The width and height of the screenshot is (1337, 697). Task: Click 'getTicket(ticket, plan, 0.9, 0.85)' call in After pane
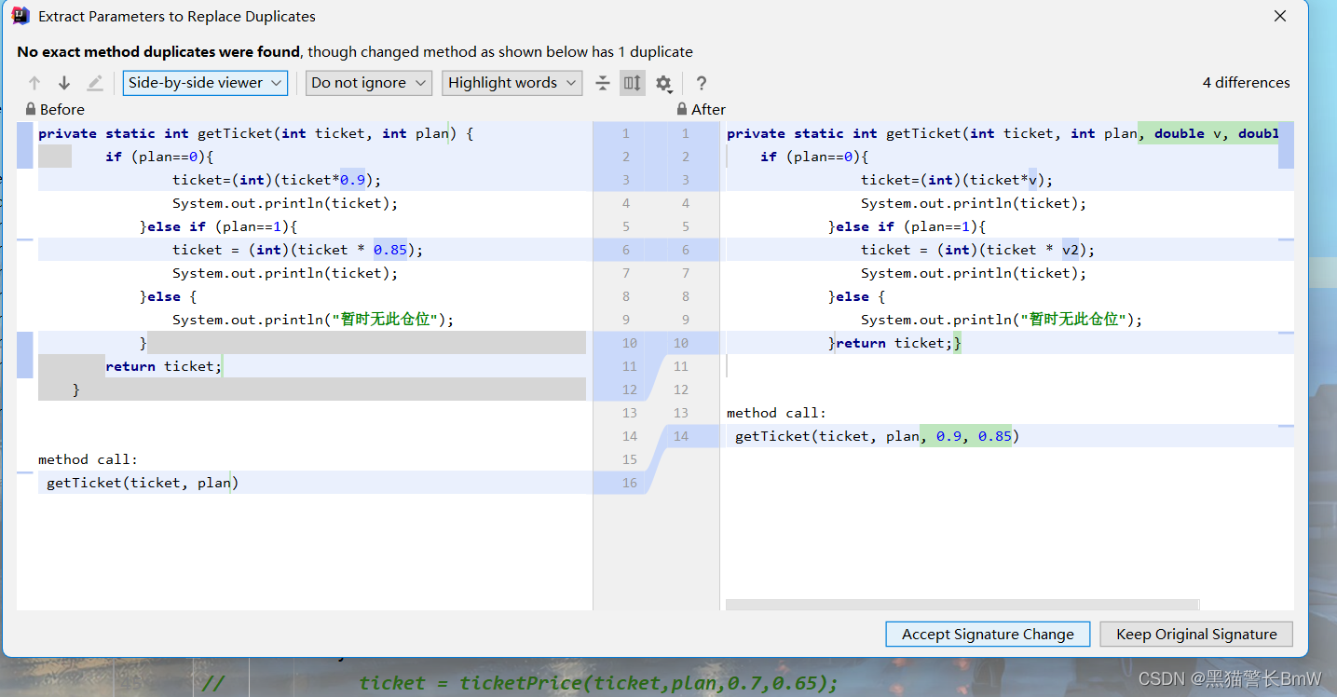pyautogui.click(x=877, y=436)
